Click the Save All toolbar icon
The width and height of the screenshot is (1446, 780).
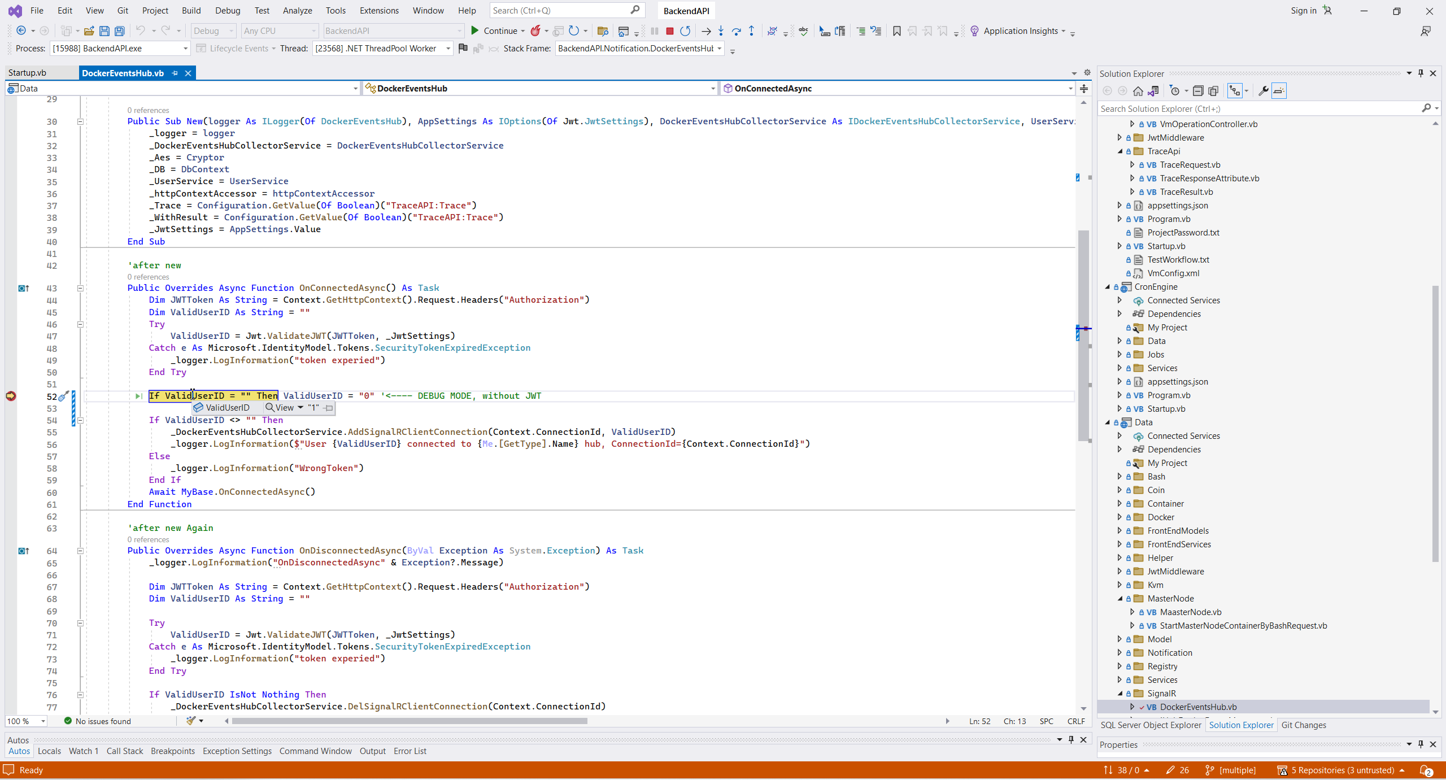(x=119, y=31)
